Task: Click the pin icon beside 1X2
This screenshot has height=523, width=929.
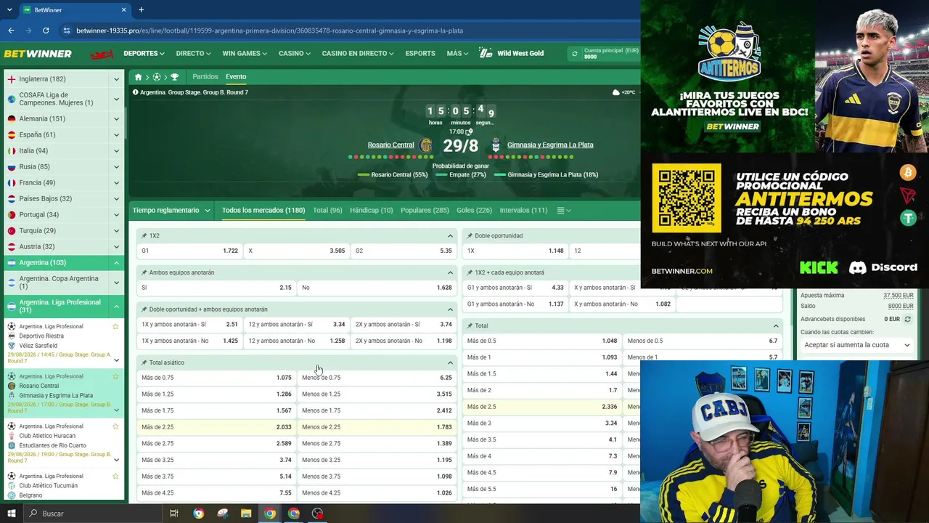Action: [144, 236]
